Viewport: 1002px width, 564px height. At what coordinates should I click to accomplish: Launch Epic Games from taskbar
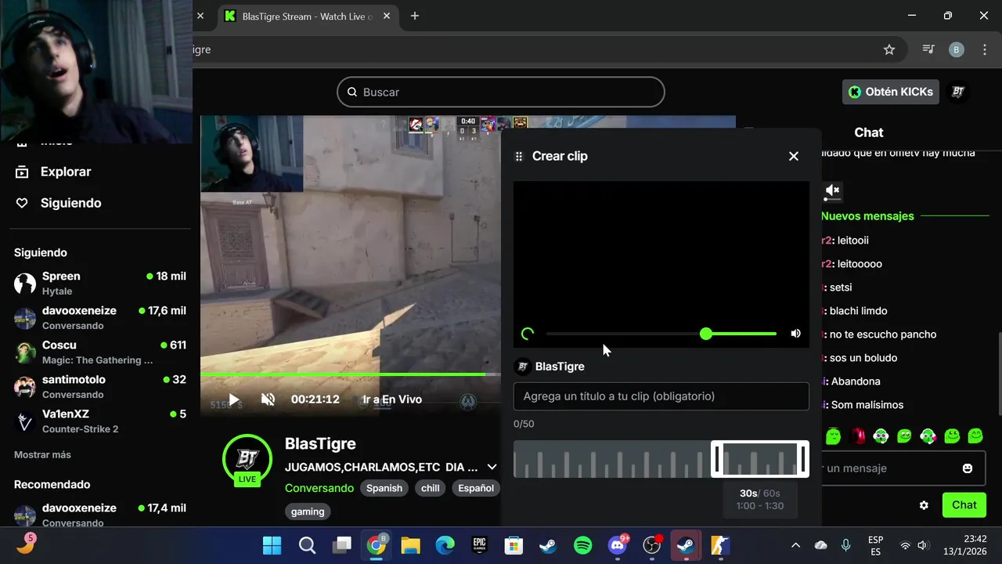(480, 545)
